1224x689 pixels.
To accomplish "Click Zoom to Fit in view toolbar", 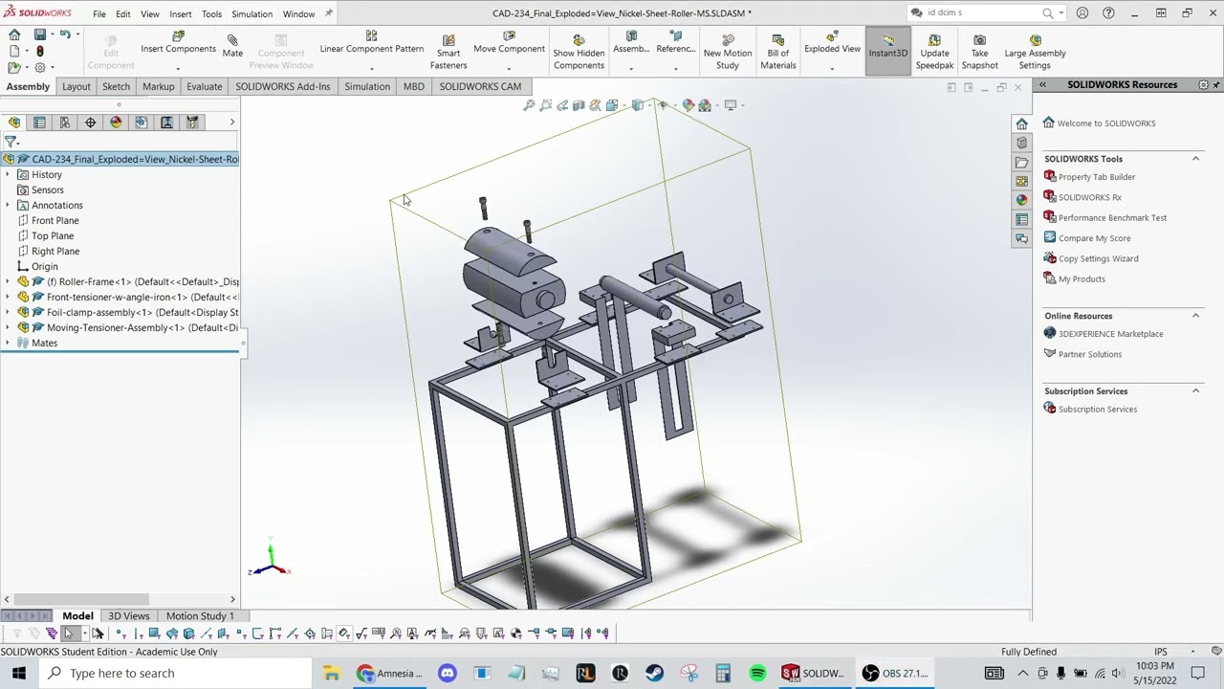I will 529,105.
